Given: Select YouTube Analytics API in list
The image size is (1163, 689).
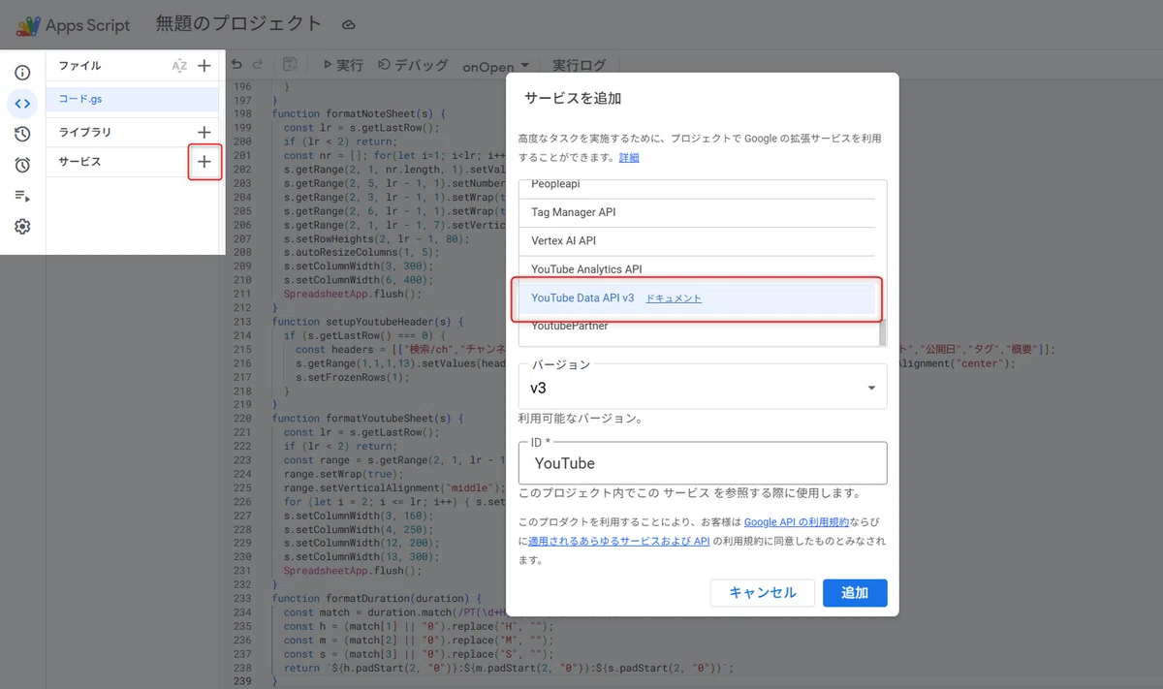Looking at the screenshot, I should coord(697,268).
